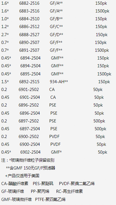Click the catalog number 6882-2516

coord(29,3)
